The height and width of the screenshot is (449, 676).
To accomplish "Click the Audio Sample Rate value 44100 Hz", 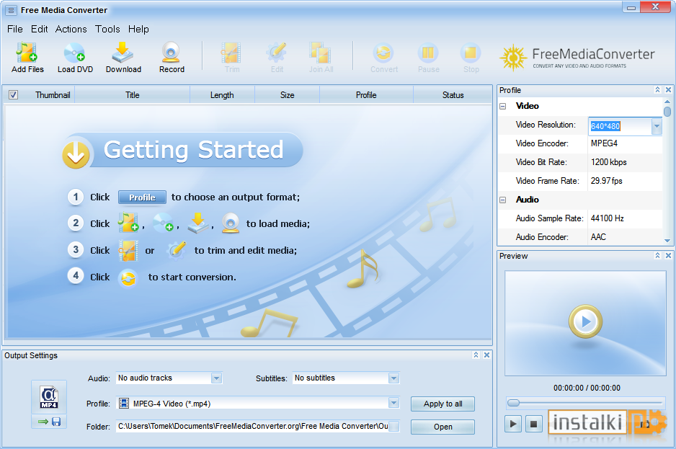I will pos(607,218).
